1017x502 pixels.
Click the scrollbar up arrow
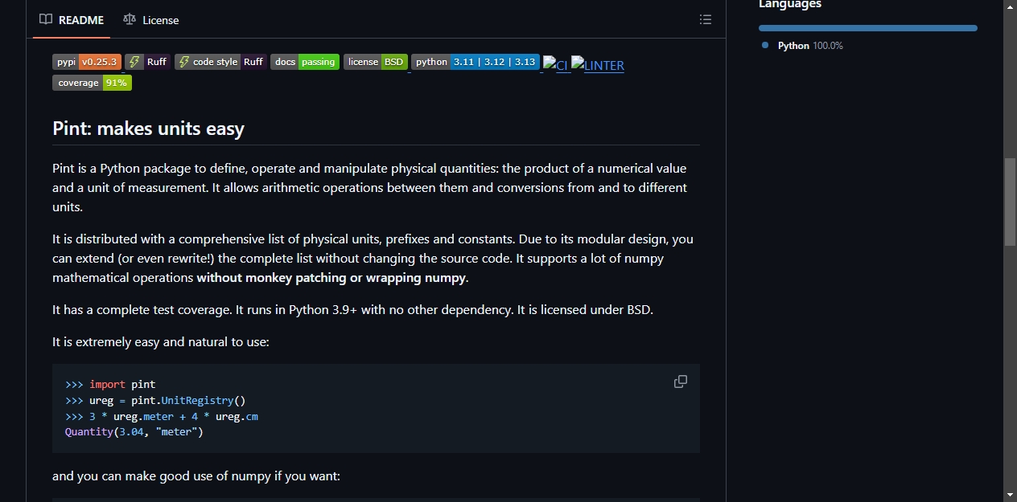pos(1010,6)
